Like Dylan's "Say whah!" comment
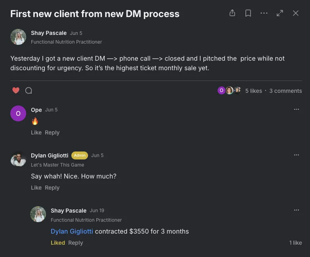Image resolution: width=310 pixels, height=257 pixels. [36, 188]
